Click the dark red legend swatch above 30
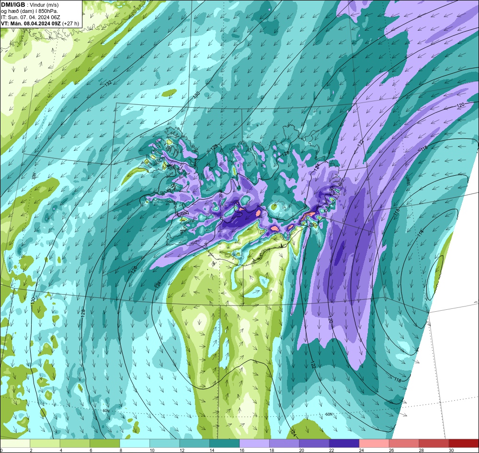The width and height of the screenshot is (479, 453). tap(464, 443)
